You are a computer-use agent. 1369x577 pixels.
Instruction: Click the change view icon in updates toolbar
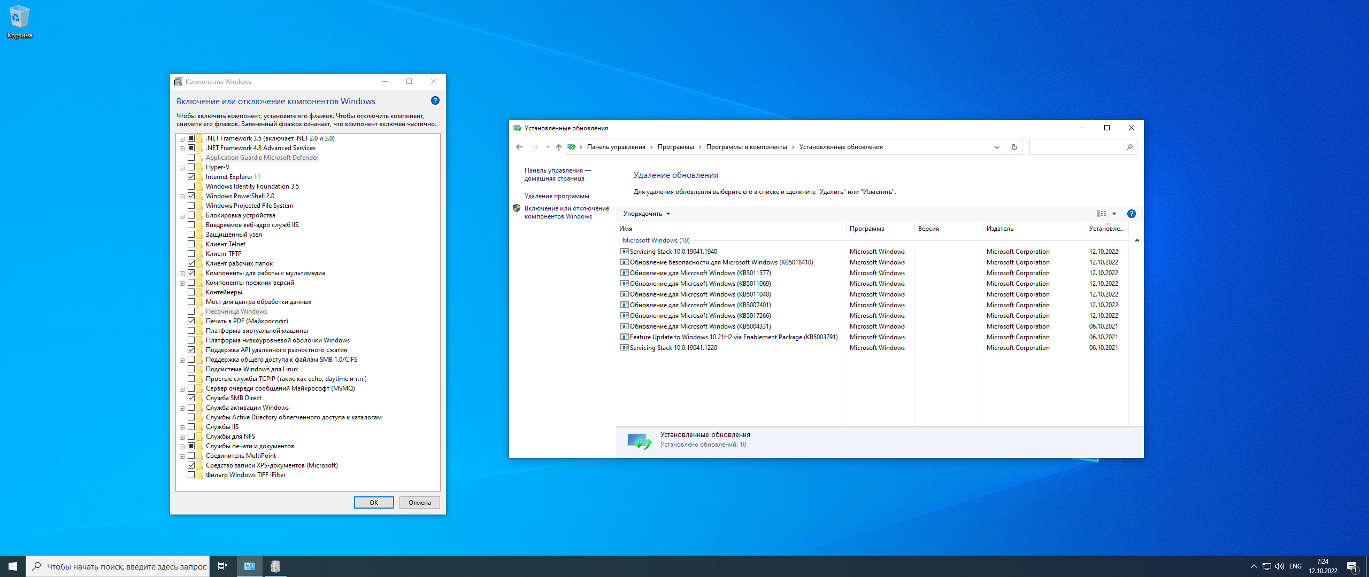[1102, 214]
